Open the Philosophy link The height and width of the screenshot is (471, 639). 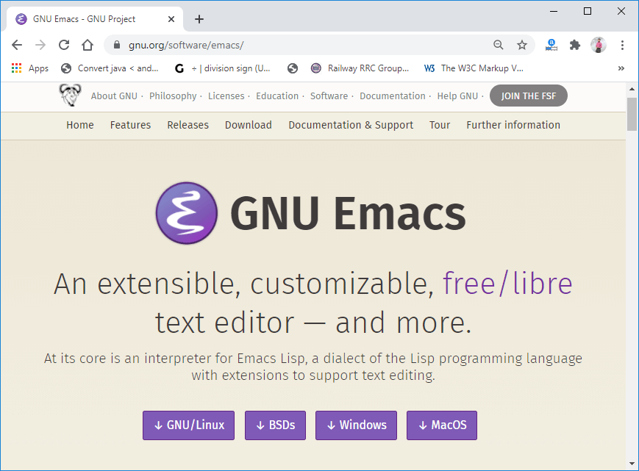(173, 96)
